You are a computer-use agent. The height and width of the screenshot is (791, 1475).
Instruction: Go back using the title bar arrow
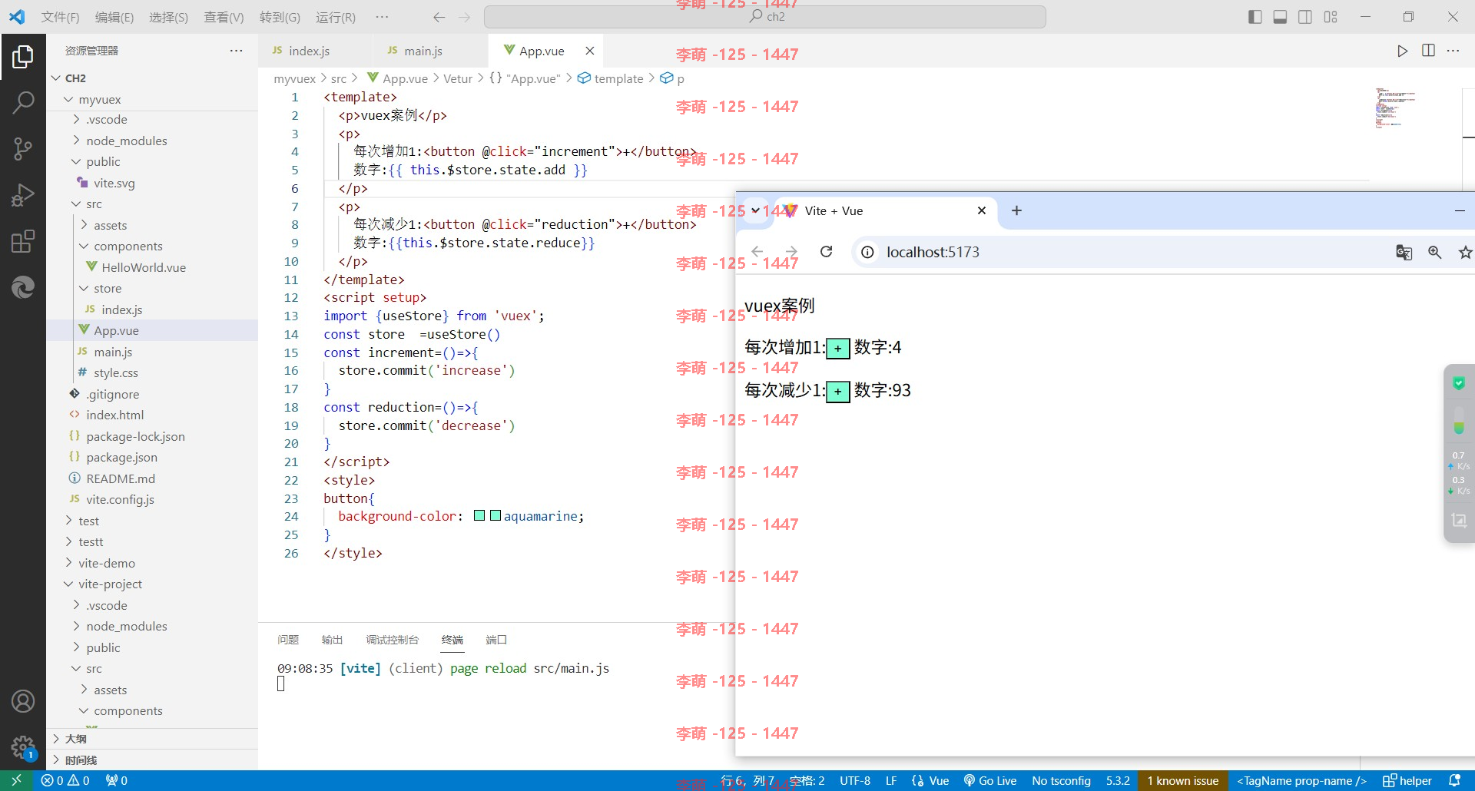[x=439, y=17]
